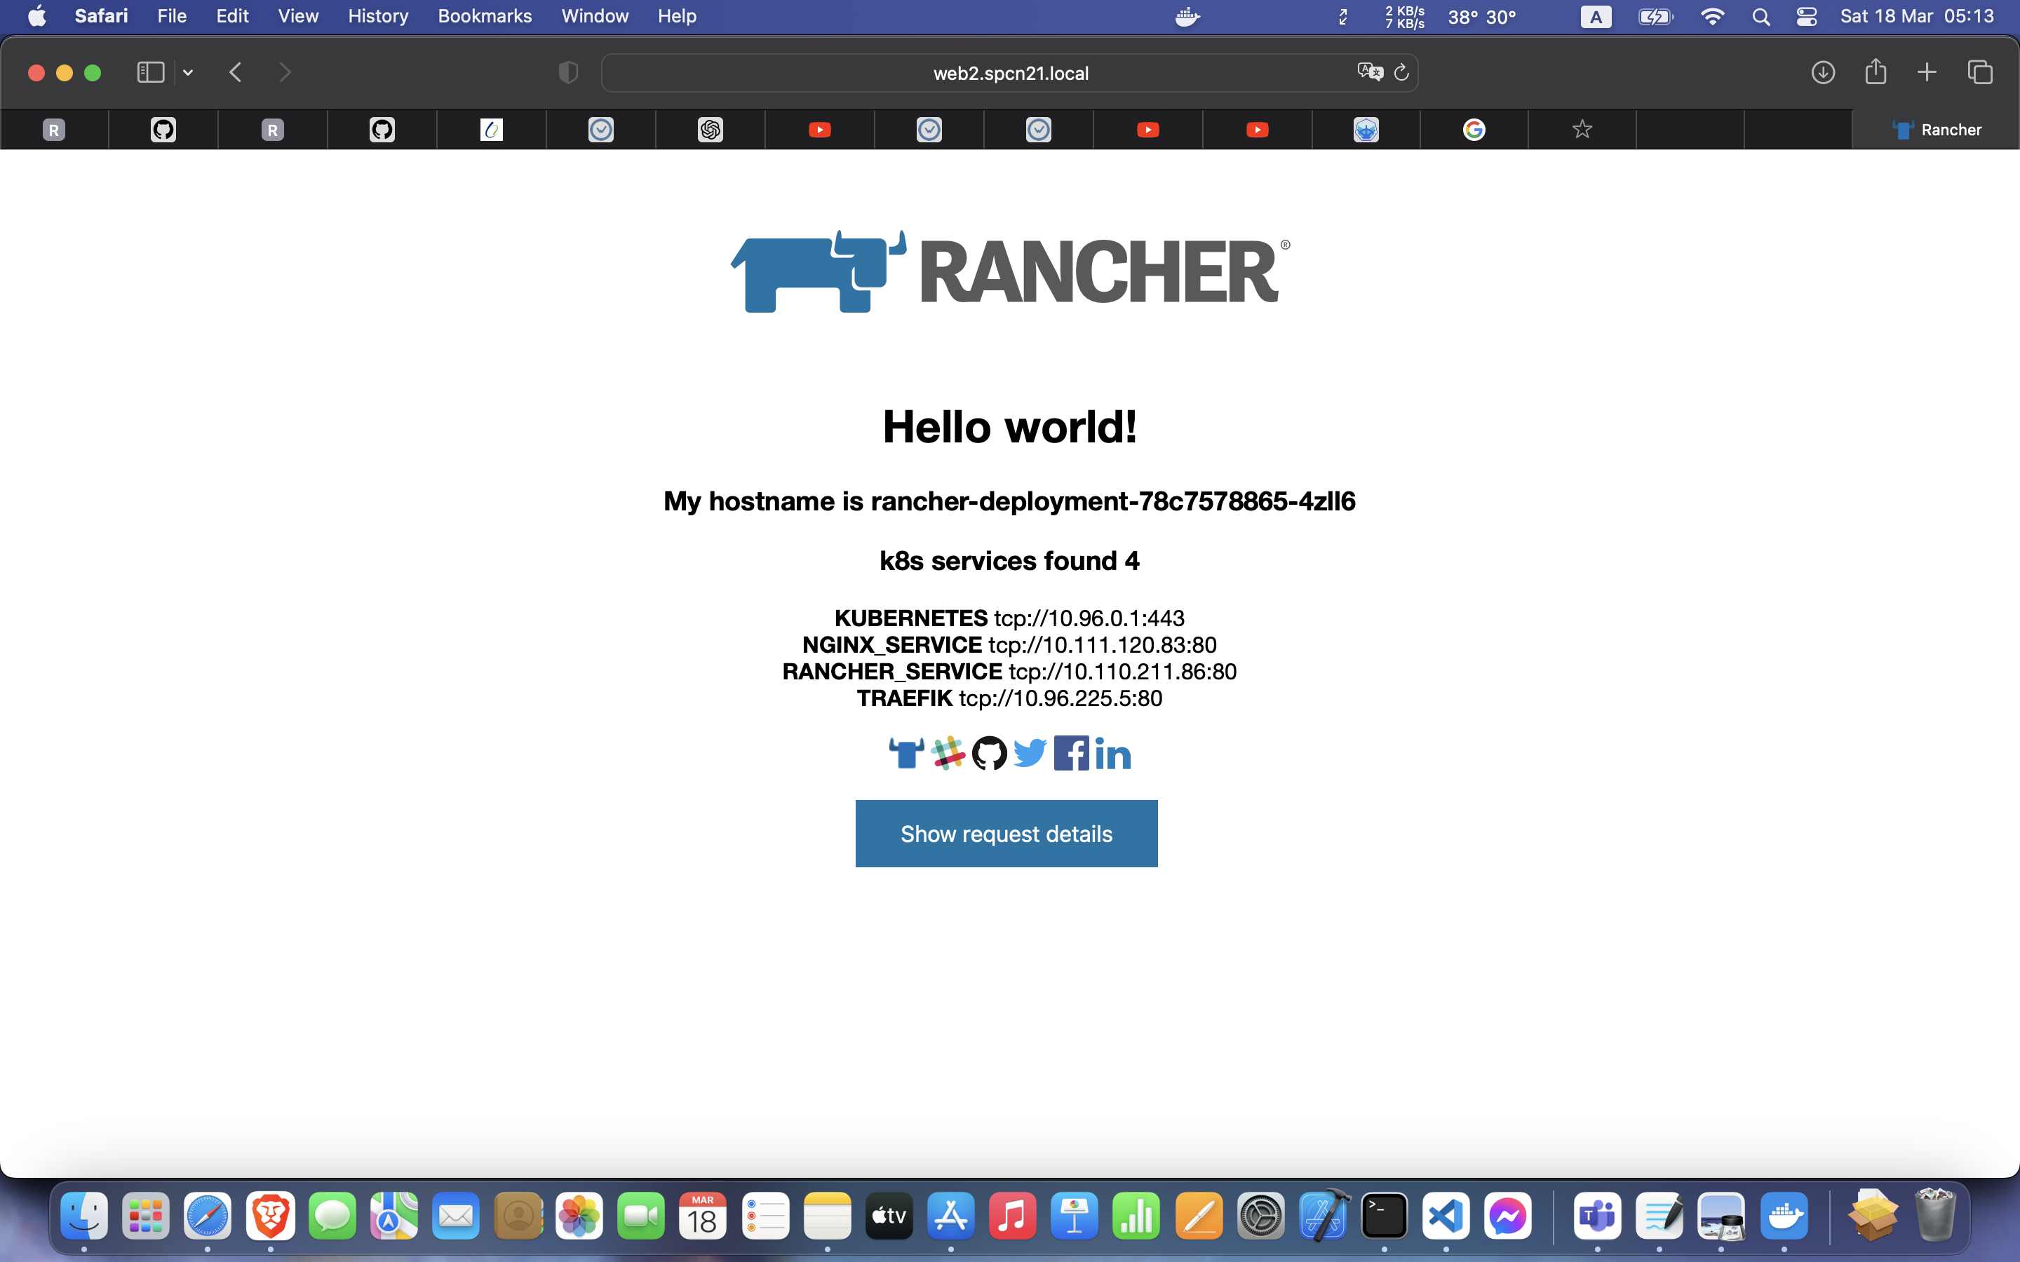Expand the tab group dropdown chevron
2020x1262 pixels.
click(x=188, y=73)
